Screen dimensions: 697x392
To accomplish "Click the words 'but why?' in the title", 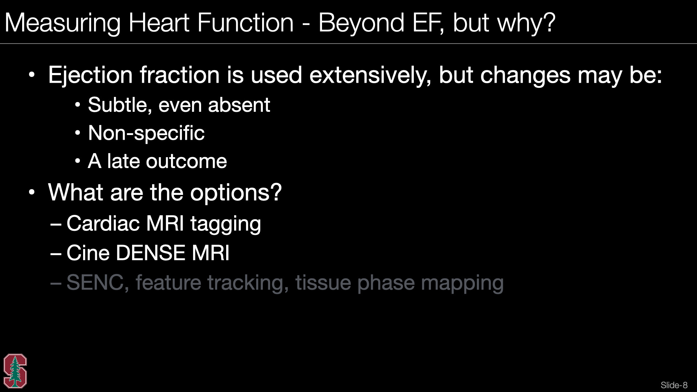I will [504, 23].
